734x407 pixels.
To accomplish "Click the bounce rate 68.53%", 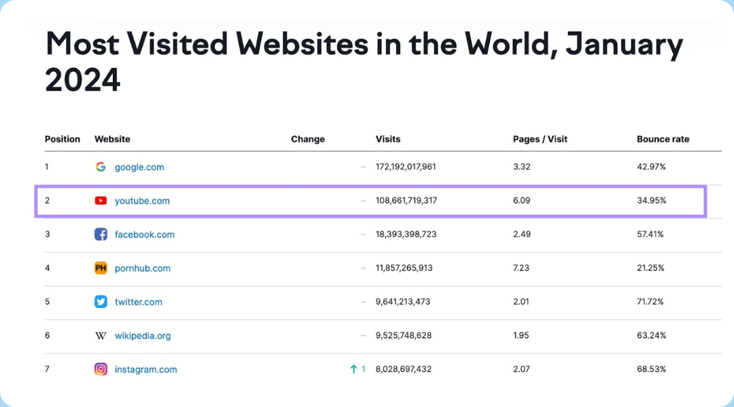I will pos(652,369).
